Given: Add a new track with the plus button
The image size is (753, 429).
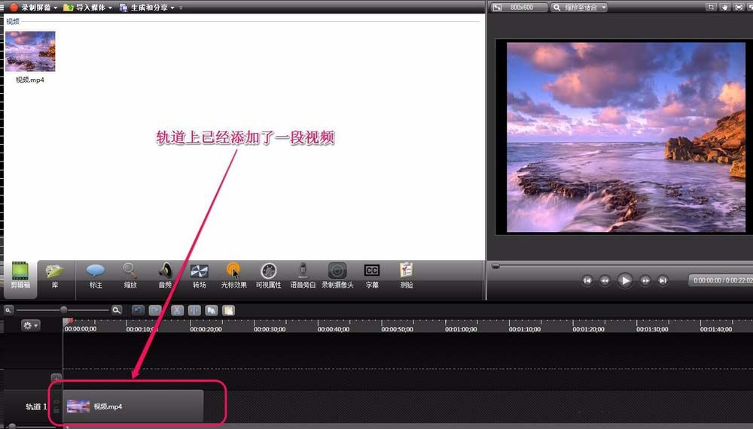Looking at the screenshot, I should click(56, 378).
